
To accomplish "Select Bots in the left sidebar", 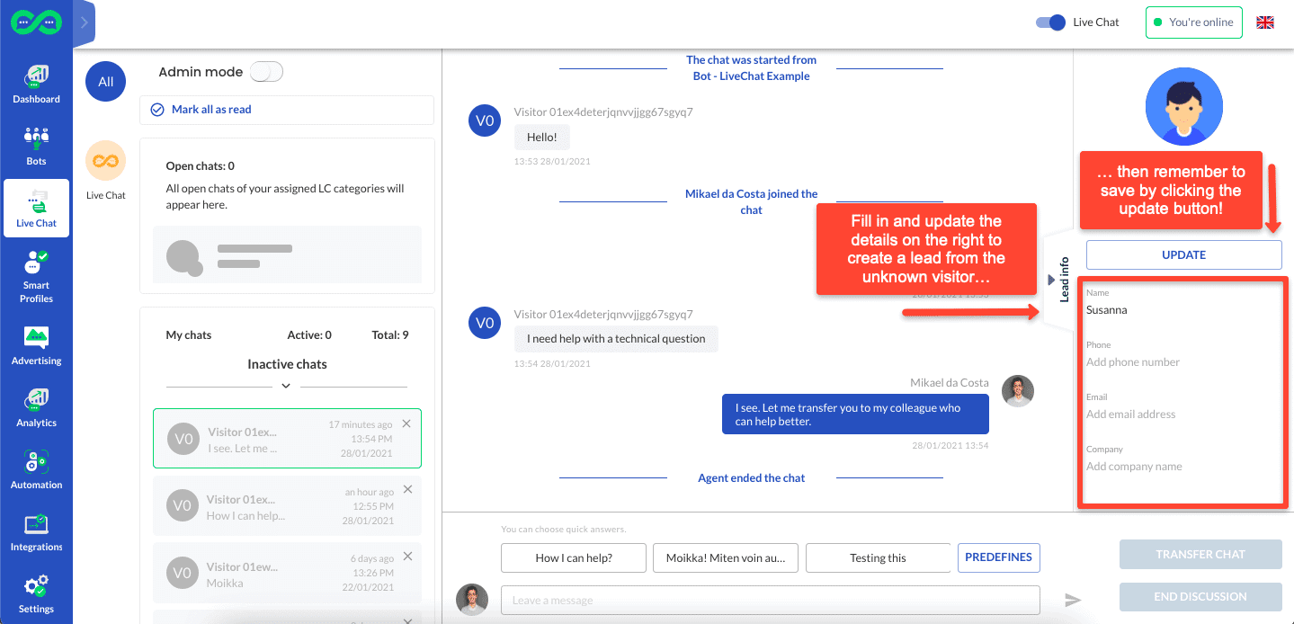I will [36, 146].
